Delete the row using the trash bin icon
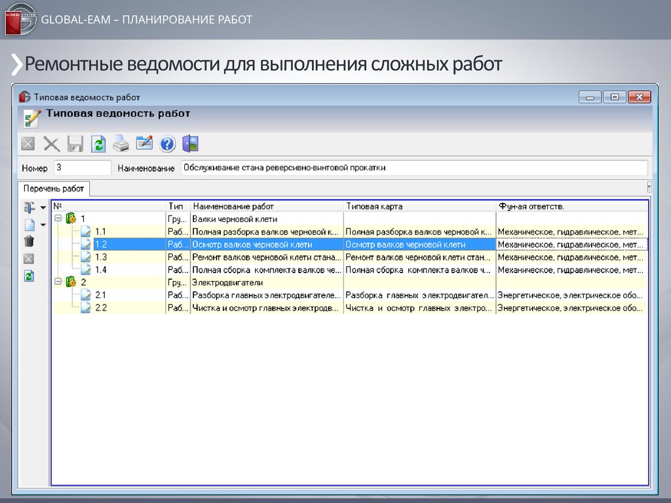Screen dimensions: 671x503 coord(29,242)
